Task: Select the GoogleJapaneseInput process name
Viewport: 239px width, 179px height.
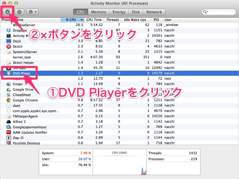Action: tap(30, 127)
